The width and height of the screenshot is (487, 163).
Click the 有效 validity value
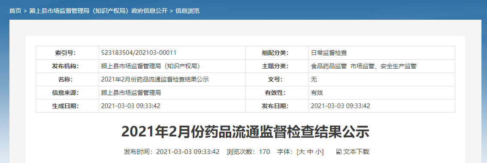[317, 93]
